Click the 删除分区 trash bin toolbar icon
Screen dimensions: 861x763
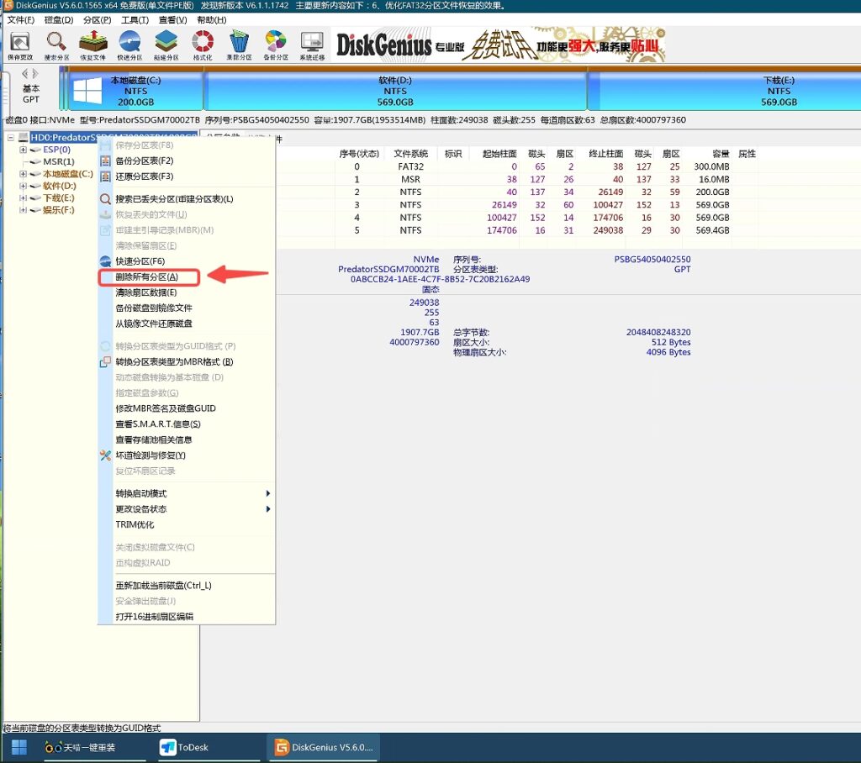pos(239,45)
